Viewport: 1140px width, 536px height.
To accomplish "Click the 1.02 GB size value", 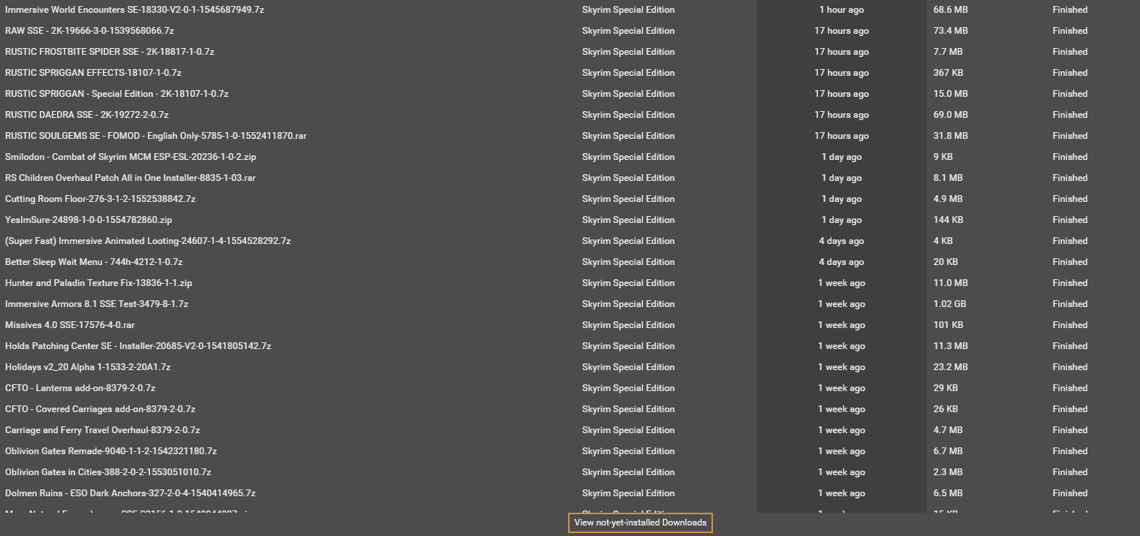I will point(950,304).
